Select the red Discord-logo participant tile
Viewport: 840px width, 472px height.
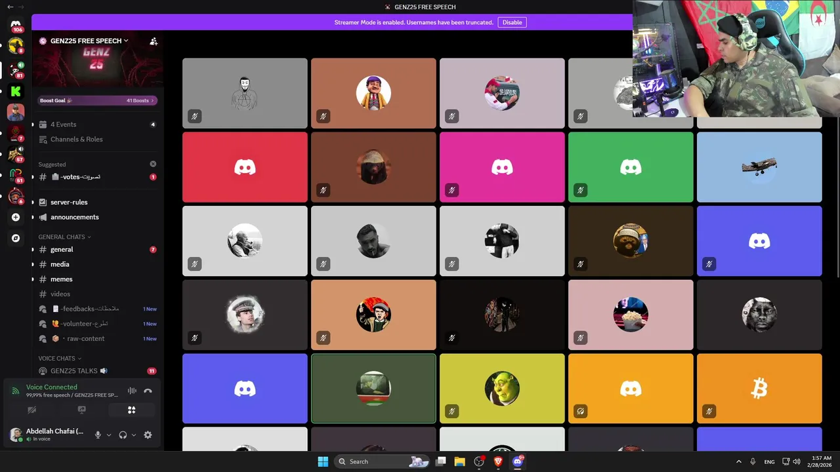245,167
